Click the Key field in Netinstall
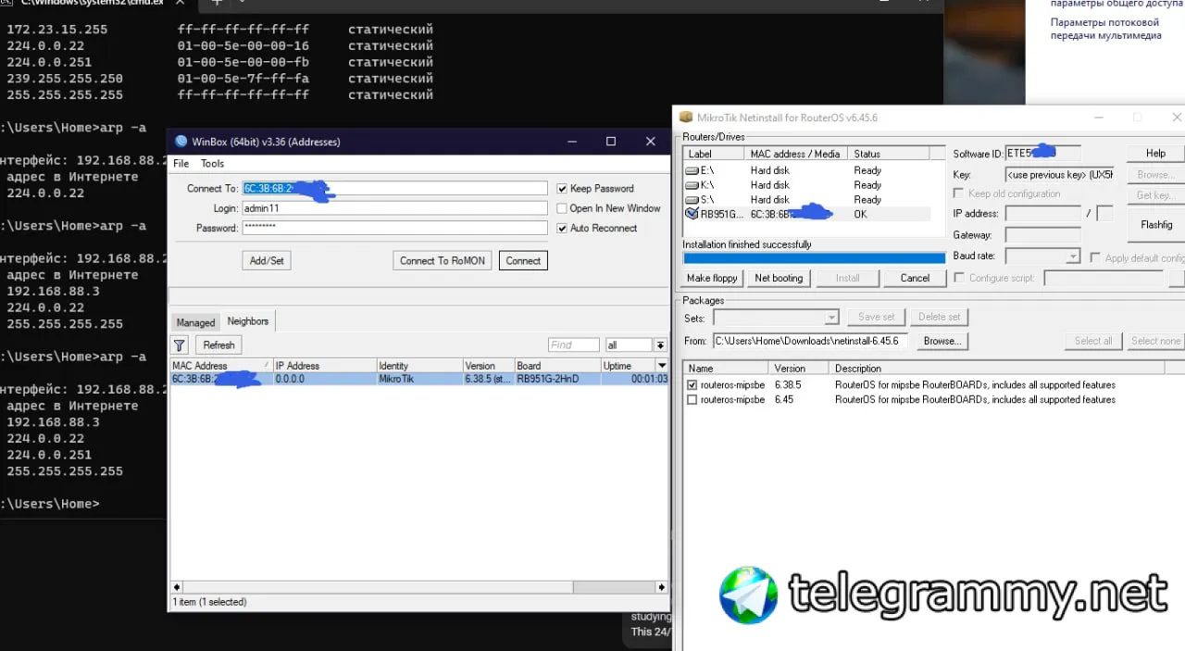The width and height of the screenshot is (1185, 651). click(x=1060, y=174)
